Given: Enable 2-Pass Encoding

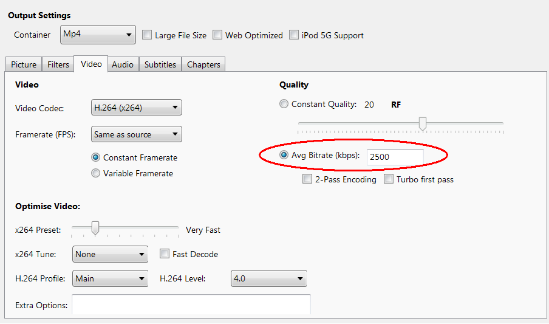Looking at the screenshot, I should coord(308,179).
